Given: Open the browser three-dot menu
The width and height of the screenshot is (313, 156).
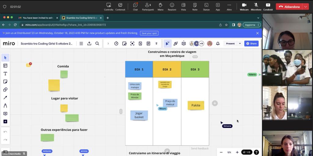Looking at the screenshot, I should tap(259, 25).
